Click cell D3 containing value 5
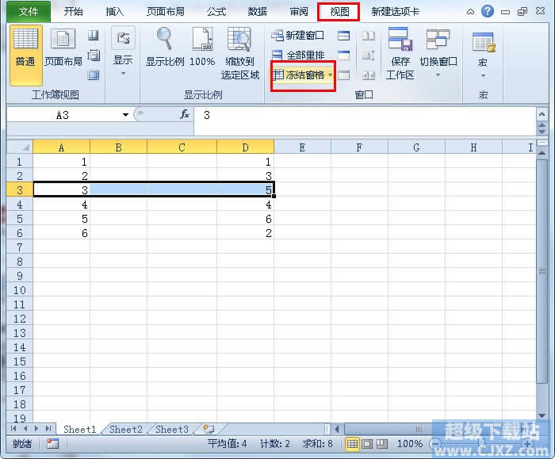This screenshot has width=555, height=459. pyautogui.click(x=245, y=189)
